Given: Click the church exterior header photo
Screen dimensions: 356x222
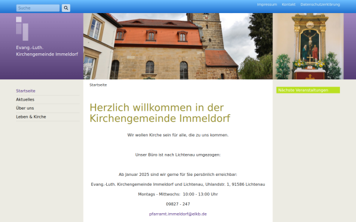Looking at the screenshot, I should pos(178,46).
